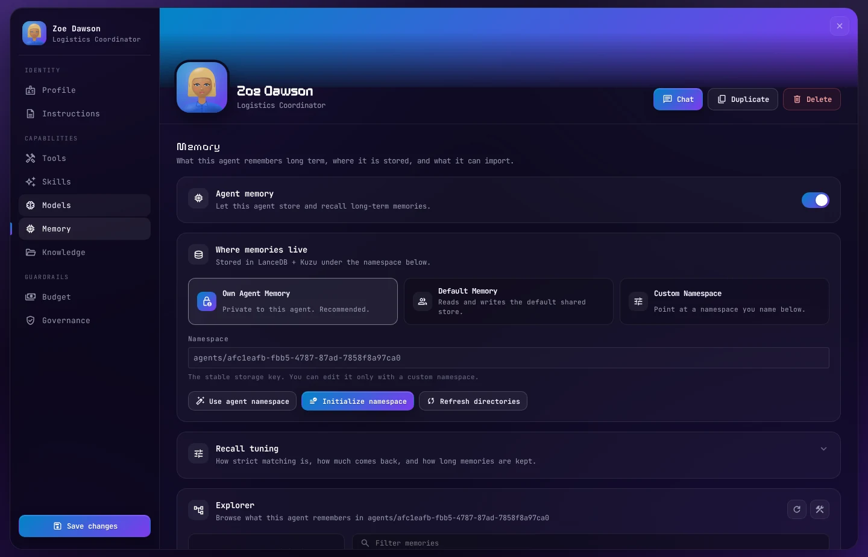Click the Duplicate agent button
This screenshot has width=868, height=557.
[x=743, y=99]
